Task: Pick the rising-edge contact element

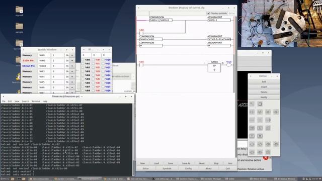Action: click(x=268, y=112)
